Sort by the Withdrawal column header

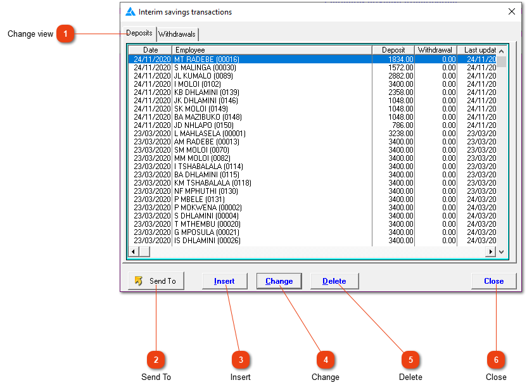coord(436,50)
